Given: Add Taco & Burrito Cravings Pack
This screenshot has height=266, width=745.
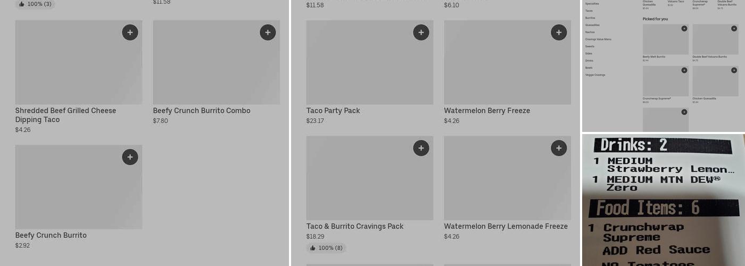Looking at the screenshot, I should pos(421,148).
